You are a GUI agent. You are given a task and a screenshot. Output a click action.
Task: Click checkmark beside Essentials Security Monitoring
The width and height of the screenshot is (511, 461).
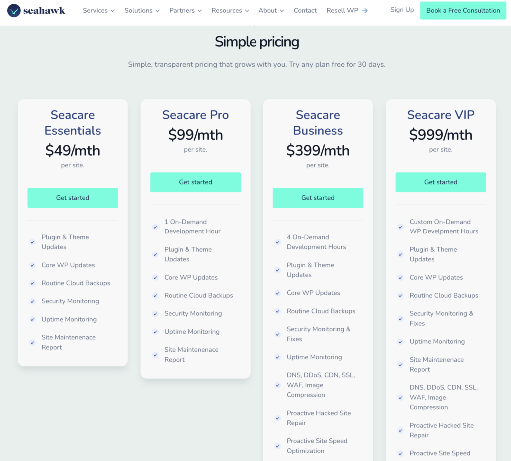click(32, 301)
